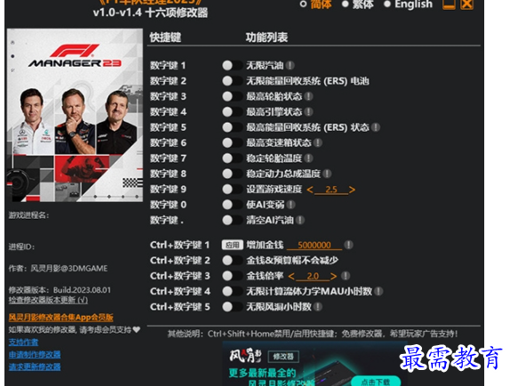Click info icon beside 最高能量回收系统 (ERS) 状态
This screenshot has height=386, width=510.
[x=376, y=127]
